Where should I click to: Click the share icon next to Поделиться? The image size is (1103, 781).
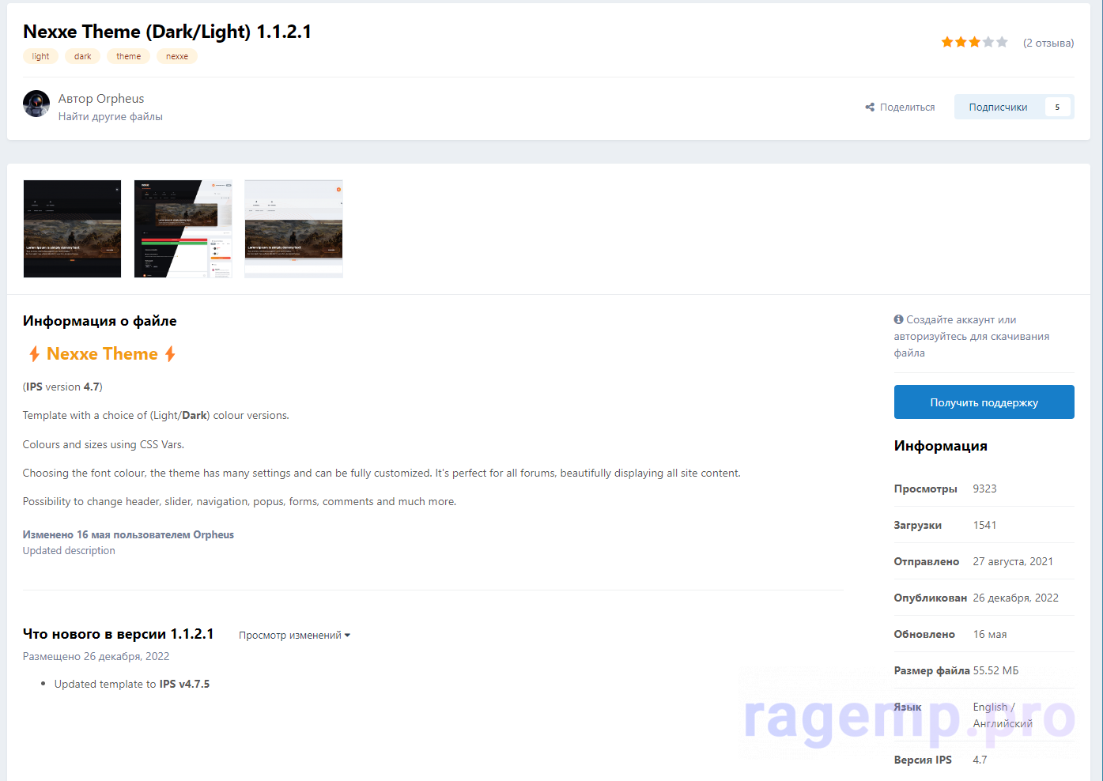coord(870,108)
